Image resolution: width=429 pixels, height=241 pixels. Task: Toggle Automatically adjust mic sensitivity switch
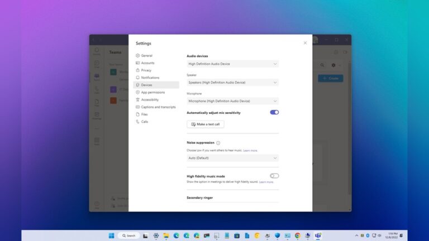274,112
